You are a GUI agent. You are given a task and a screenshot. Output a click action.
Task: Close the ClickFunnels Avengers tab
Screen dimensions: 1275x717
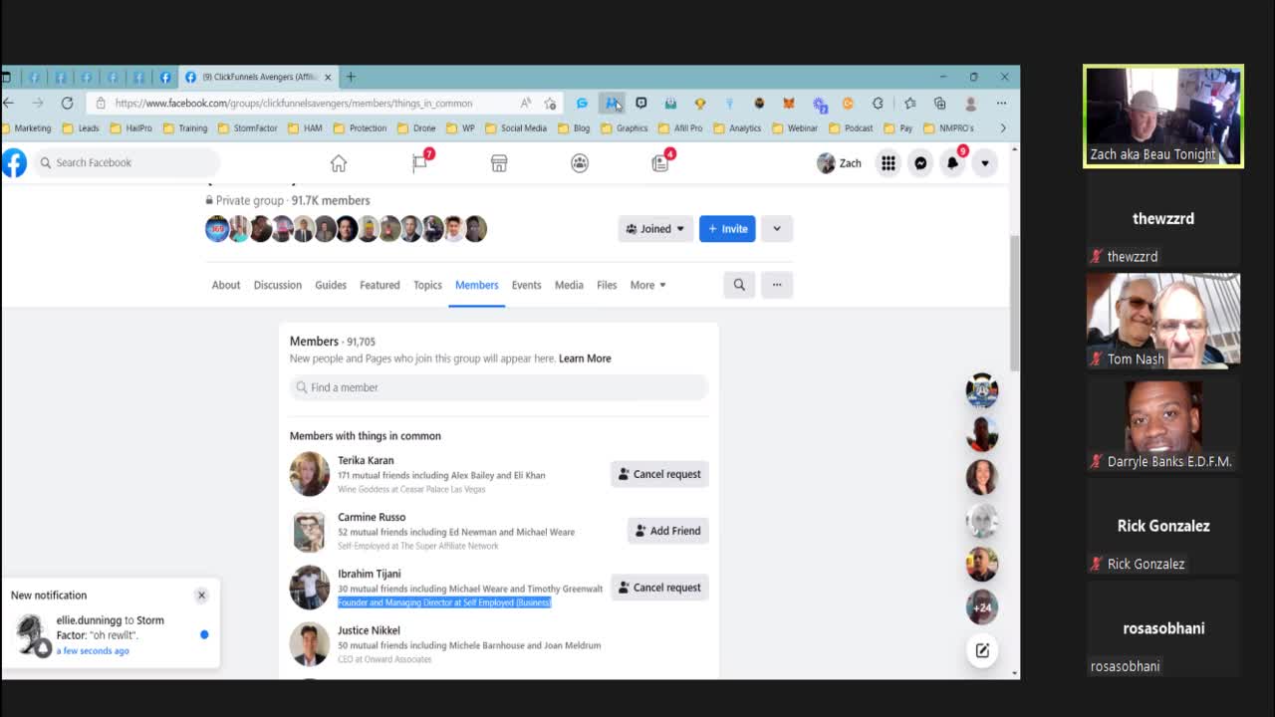328,77
